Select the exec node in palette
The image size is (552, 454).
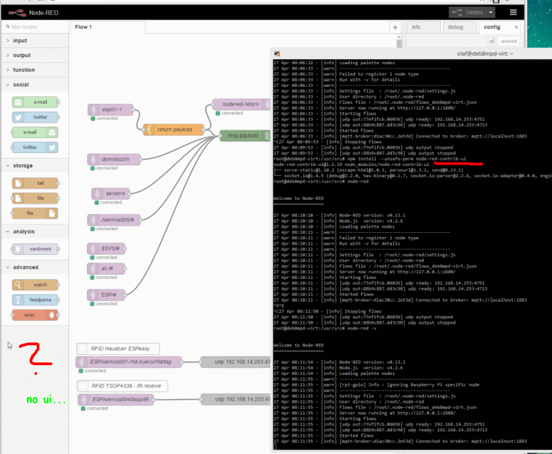[x=35, y=315]
